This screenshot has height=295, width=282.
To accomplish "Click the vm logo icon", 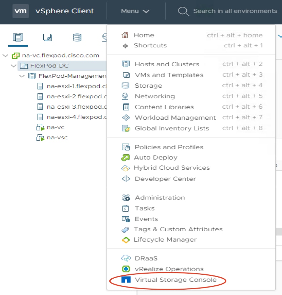I will pos(21,11).
